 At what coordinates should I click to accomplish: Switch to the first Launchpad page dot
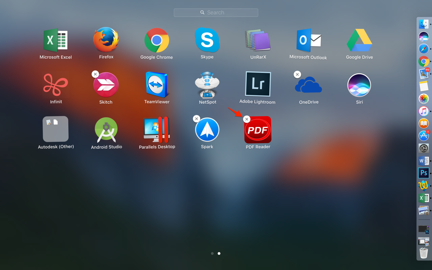tap(212, 254)
